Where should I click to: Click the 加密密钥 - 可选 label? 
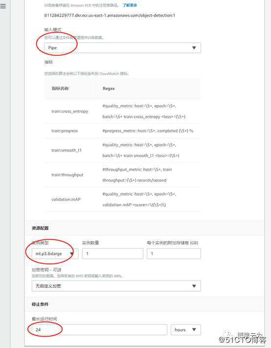(46, 270)
